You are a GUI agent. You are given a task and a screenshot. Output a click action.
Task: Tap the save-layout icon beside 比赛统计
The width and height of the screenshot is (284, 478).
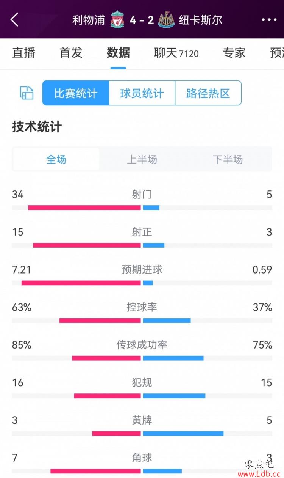tap(27, 93)
